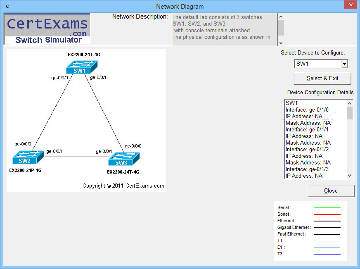Click the SW2 switch icon in the diagram
The image size is (360, 269).
28,157
